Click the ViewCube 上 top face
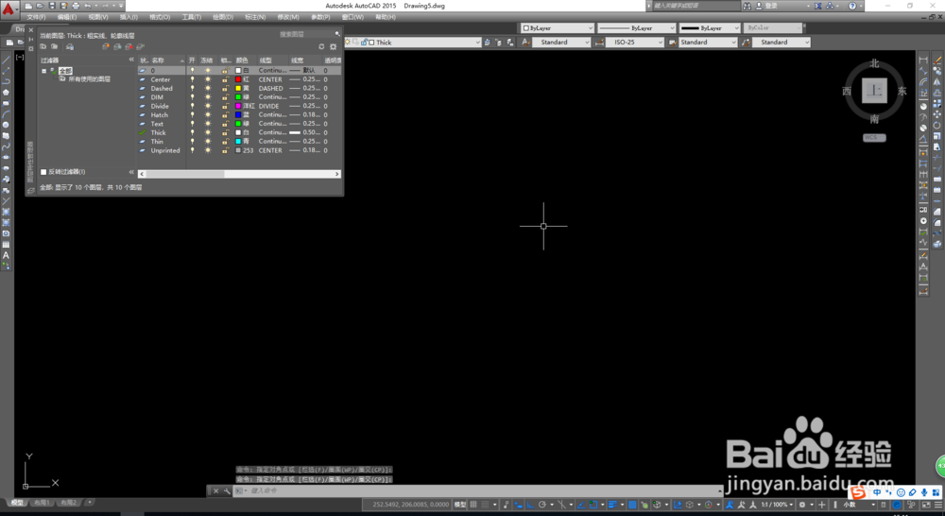This screenshot has width=945, height=516. pos(874,91)
